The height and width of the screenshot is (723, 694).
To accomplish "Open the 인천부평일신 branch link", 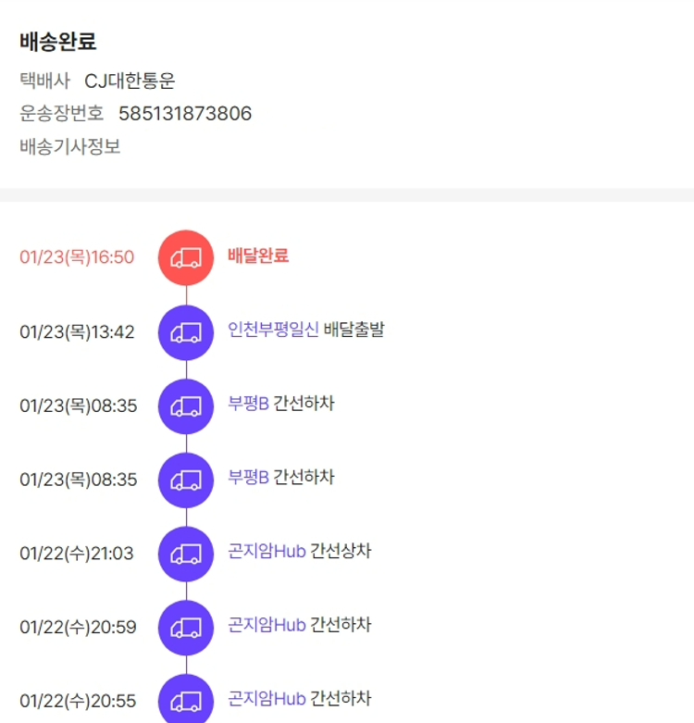I will pos(273,330).
